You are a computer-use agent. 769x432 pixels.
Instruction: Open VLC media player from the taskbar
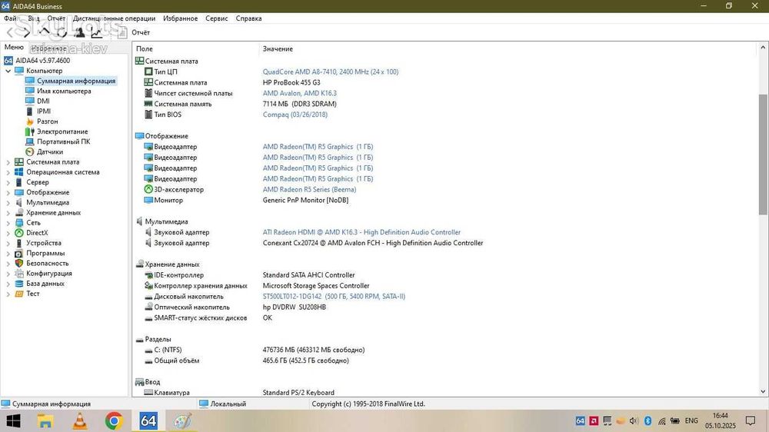click(x=79, y=420)
